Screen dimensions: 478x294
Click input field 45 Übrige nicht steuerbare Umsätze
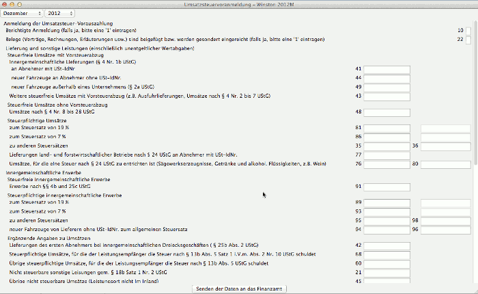coord(387,281)
